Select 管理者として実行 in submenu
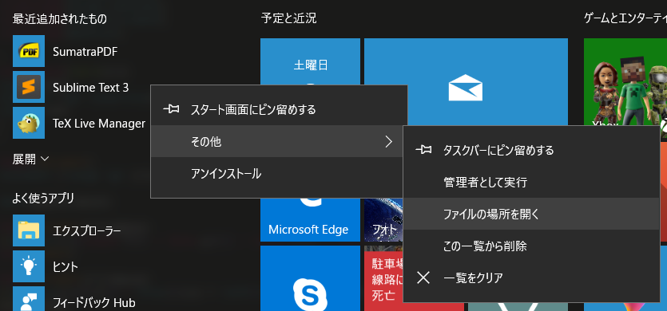The height and width of the screenshot is (311, 667). [531, 182]
